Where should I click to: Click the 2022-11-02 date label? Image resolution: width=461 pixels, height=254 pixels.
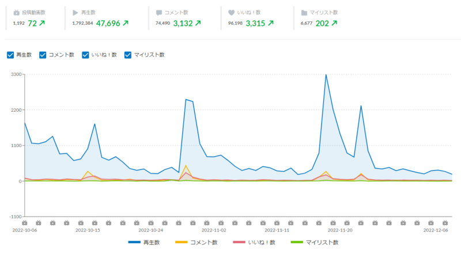pos(214,230)
